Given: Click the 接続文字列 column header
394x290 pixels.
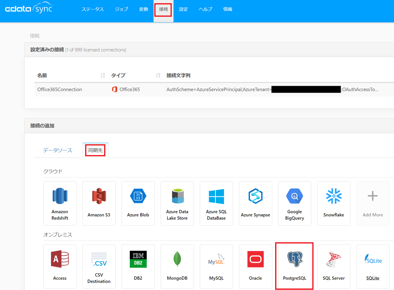Looking at the screenshot, I should [x=178, y=76].
